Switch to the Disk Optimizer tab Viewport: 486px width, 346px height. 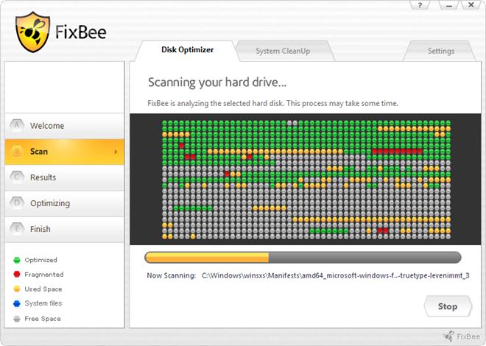(187, 50)
